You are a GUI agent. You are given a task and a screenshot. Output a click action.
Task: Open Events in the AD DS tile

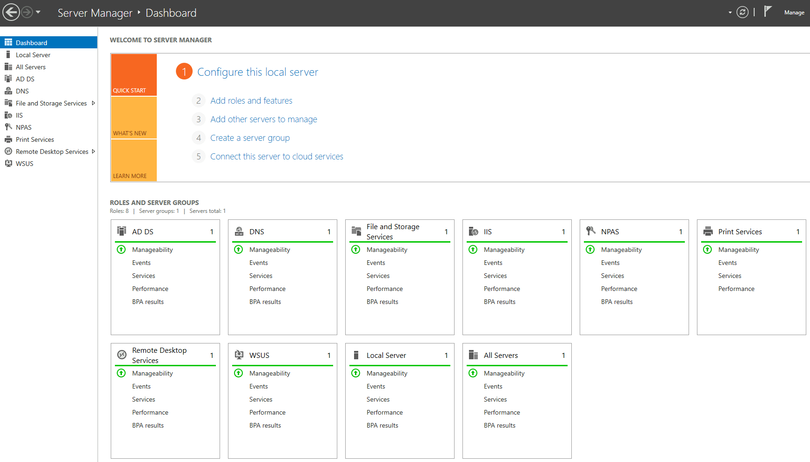[141, 263]
